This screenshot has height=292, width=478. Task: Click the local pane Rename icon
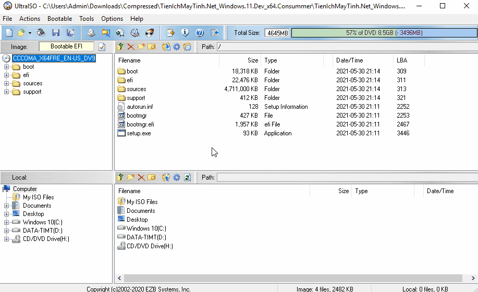tap(152, 177)
